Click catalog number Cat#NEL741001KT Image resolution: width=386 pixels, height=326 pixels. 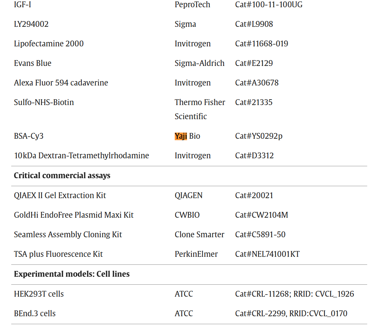267,254
